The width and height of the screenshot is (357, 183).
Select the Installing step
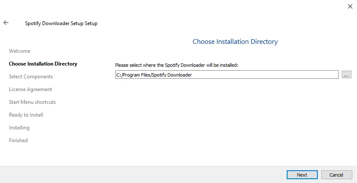point(19,128)
